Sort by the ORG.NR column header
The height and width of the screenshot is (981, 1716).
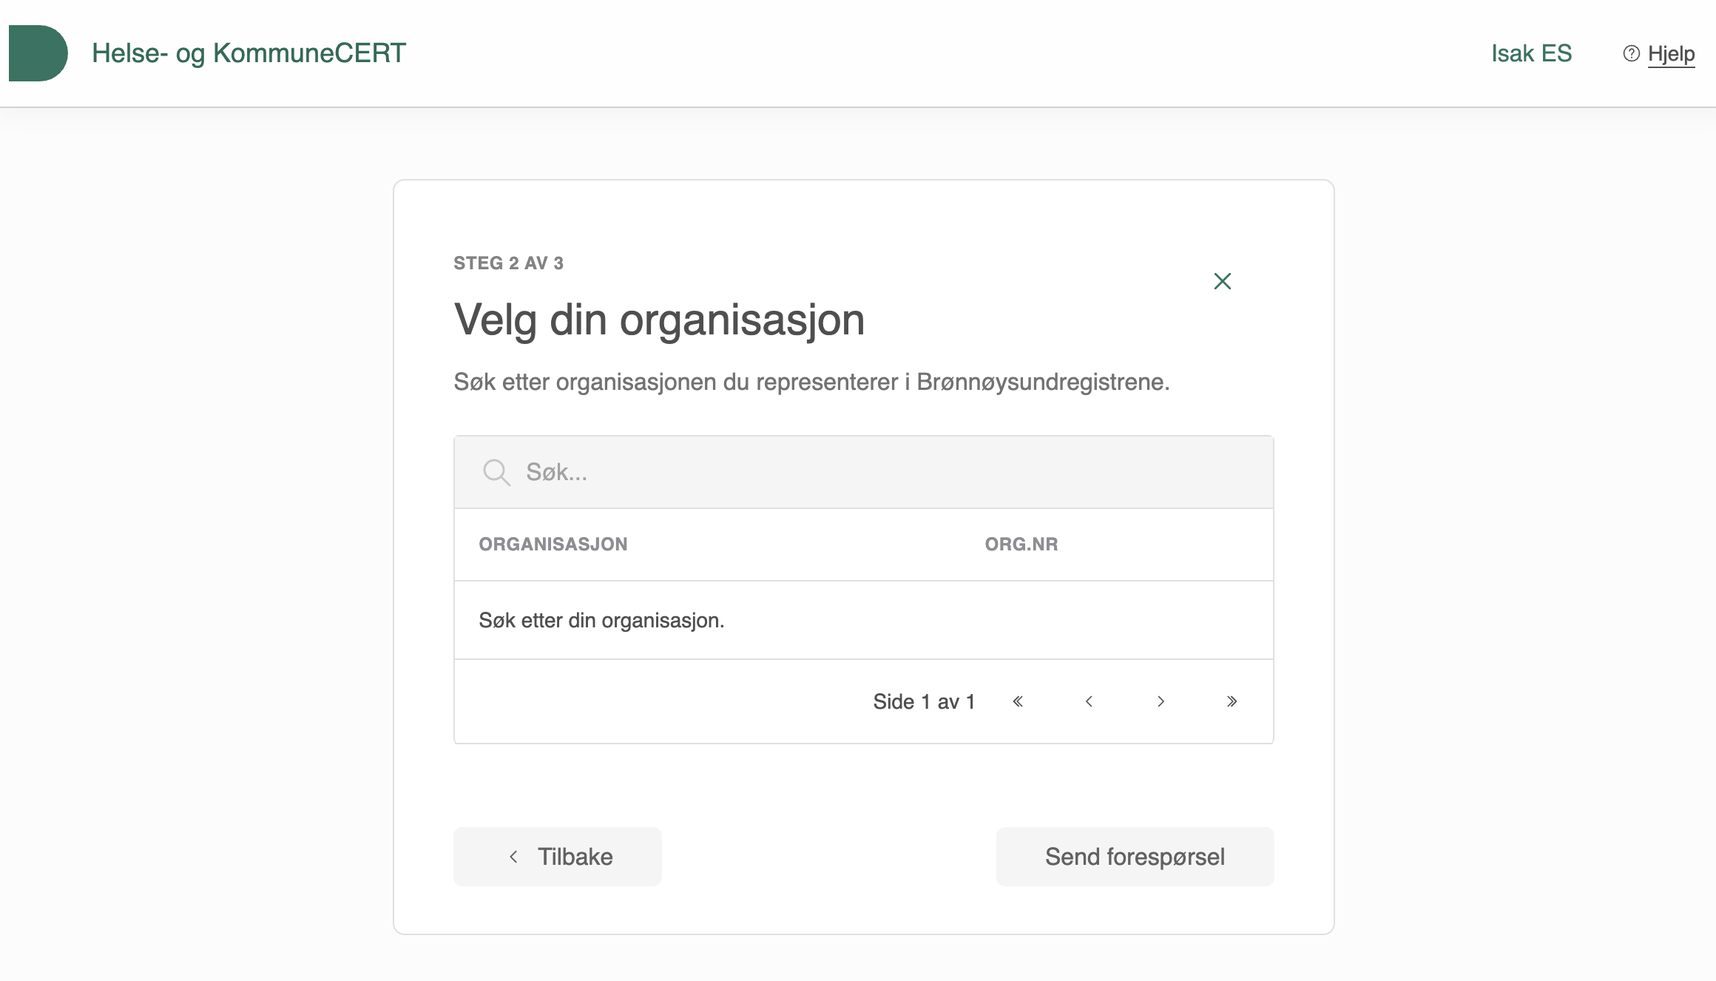[1021, 545]
